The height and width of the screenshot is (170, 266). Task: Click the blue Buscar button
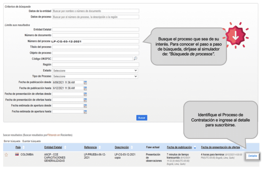(142, 118)
